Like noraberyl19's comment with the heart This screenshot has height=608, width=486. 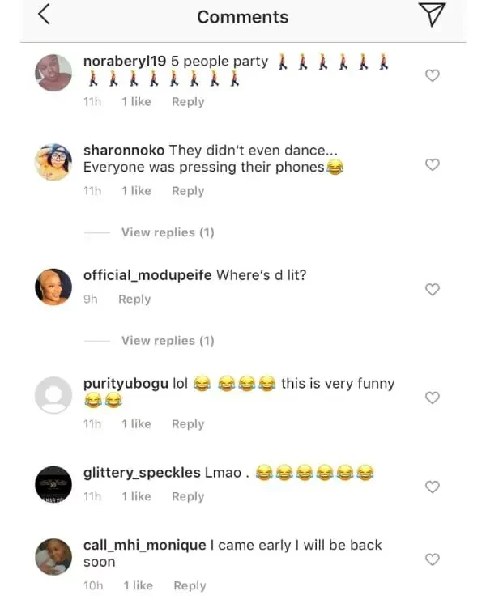pos(433,75)
